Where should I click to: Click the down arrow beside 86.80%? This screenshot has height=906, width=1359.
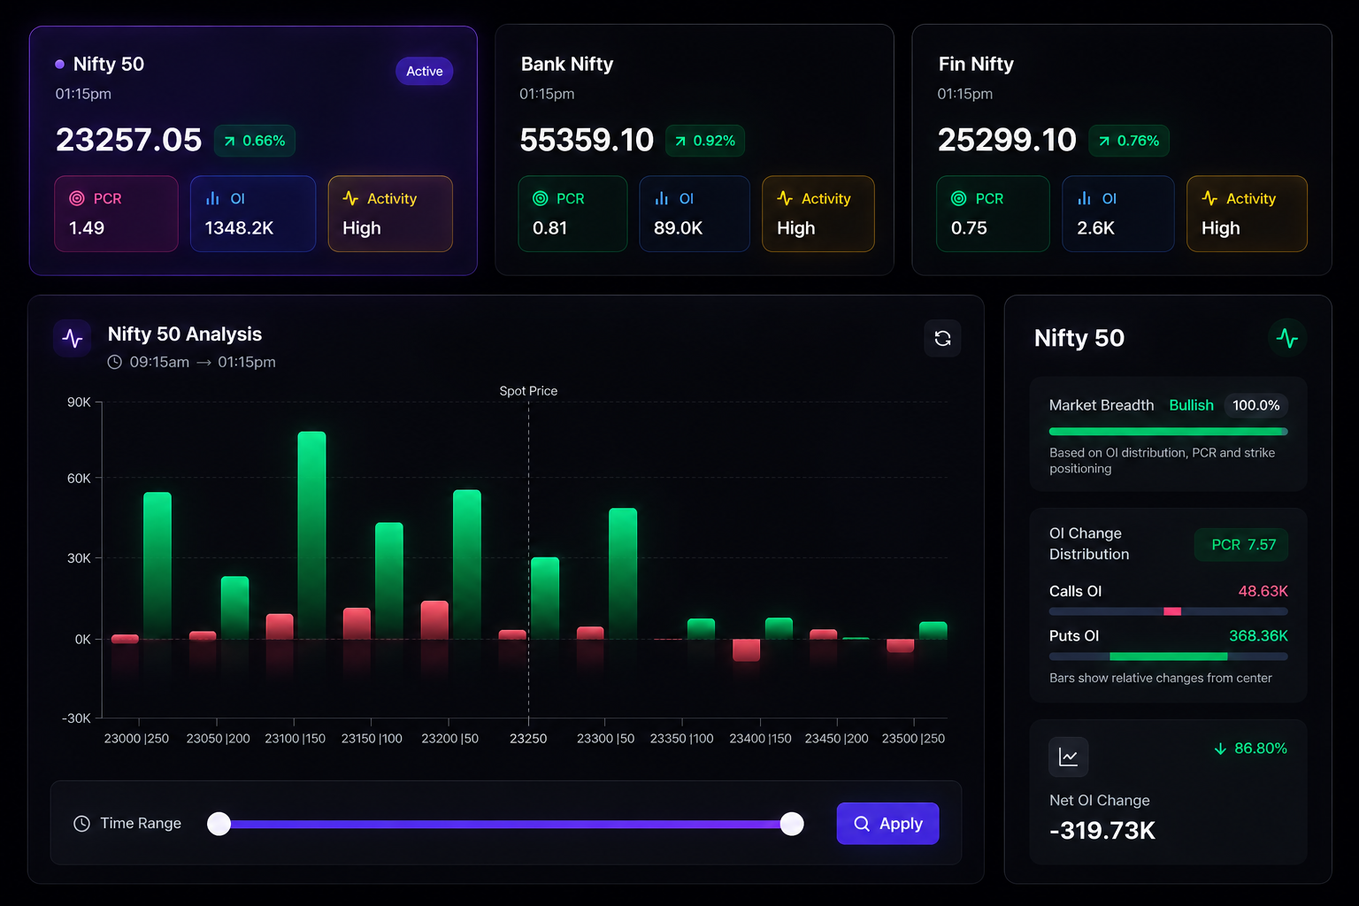click(1220, 749)
